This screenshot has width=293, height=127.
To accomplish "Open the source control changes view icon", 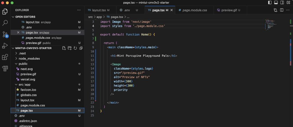I will point(276,10).
